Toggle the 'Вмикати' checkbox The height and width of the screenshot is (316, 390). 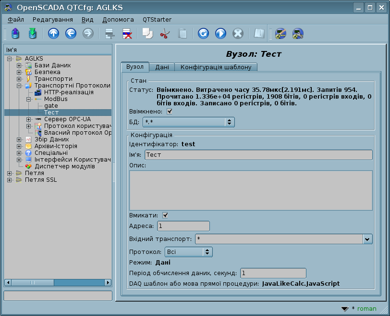point(166,215)
